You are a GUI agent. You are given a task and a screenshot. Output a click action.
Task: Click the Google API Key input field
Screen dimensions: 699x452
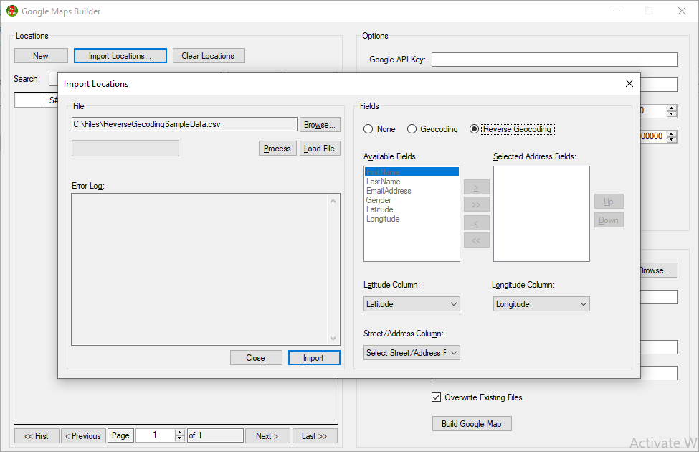[x=554, y=60]
